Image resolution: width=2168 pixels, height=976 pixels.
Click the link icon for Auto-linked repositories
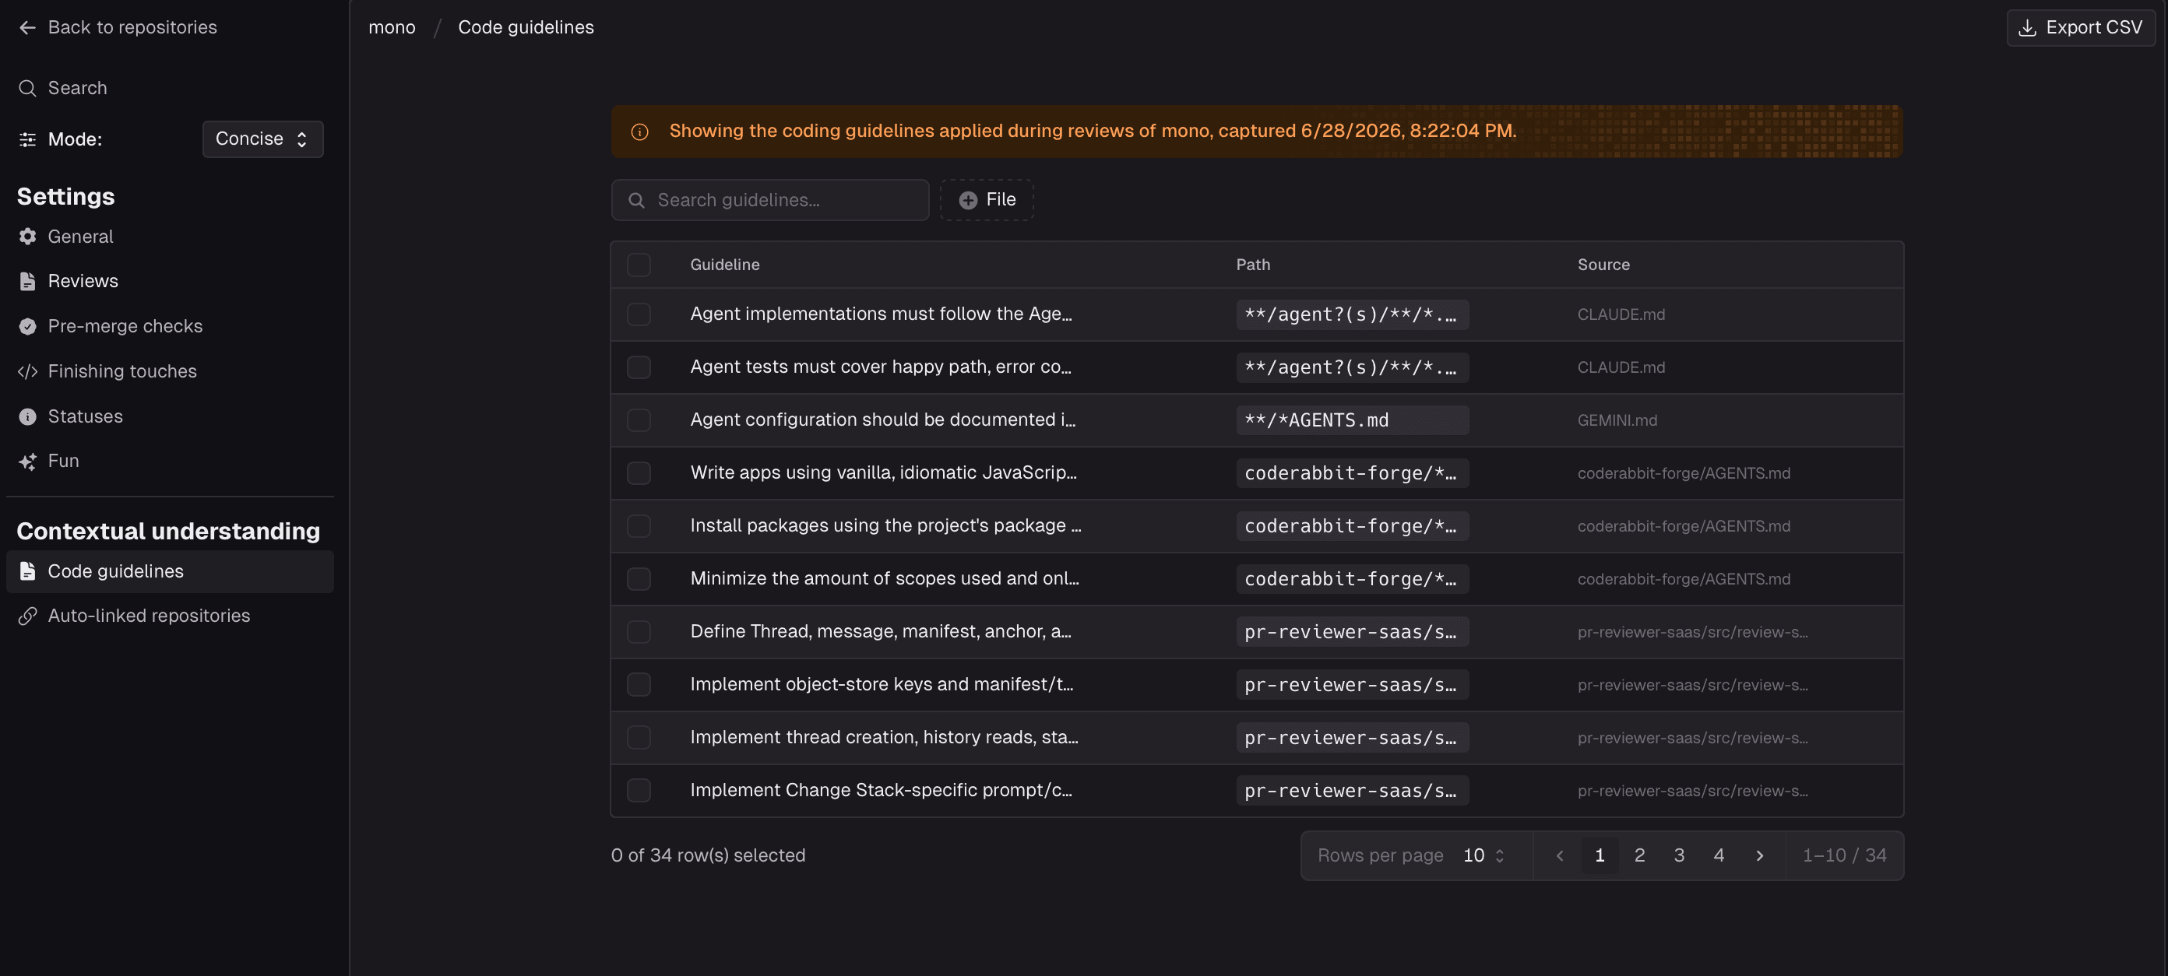(28, 616)
